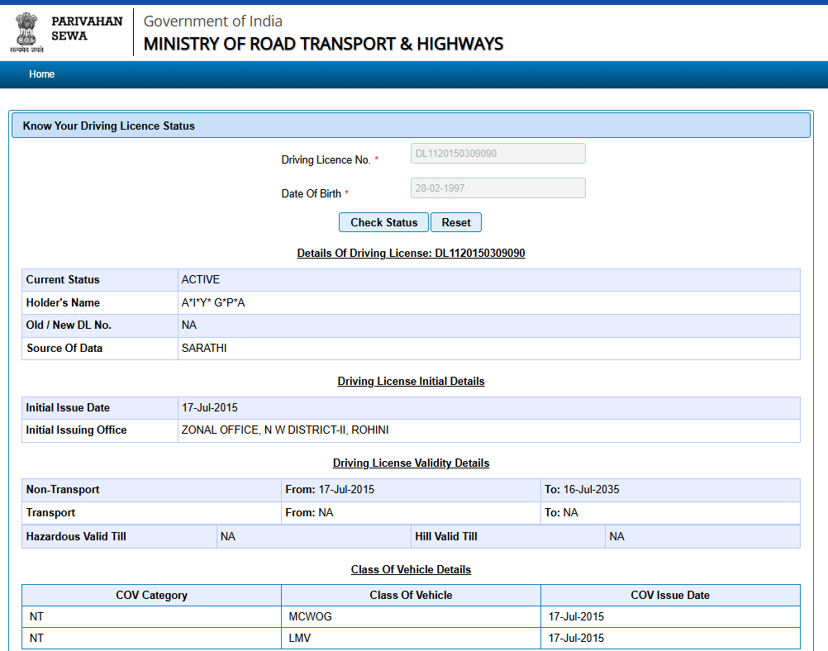Click the NT category in the MCWOG row

pos(36,616)
